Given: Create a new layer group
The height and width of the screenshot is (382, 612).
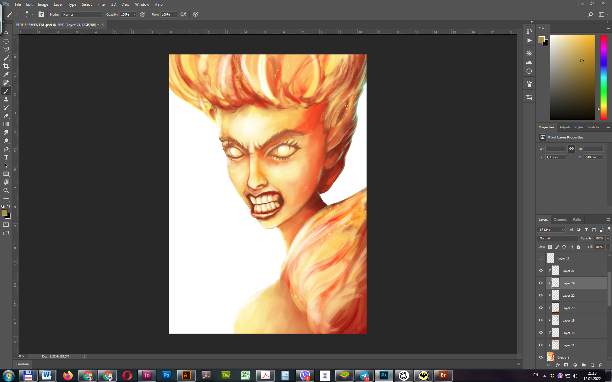Looking at the screenshot, I should click(x=584, y=365).
